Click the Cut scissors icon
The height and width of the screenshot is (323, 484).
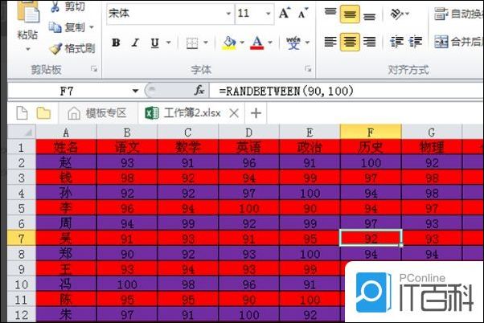[x=55, y=6]
